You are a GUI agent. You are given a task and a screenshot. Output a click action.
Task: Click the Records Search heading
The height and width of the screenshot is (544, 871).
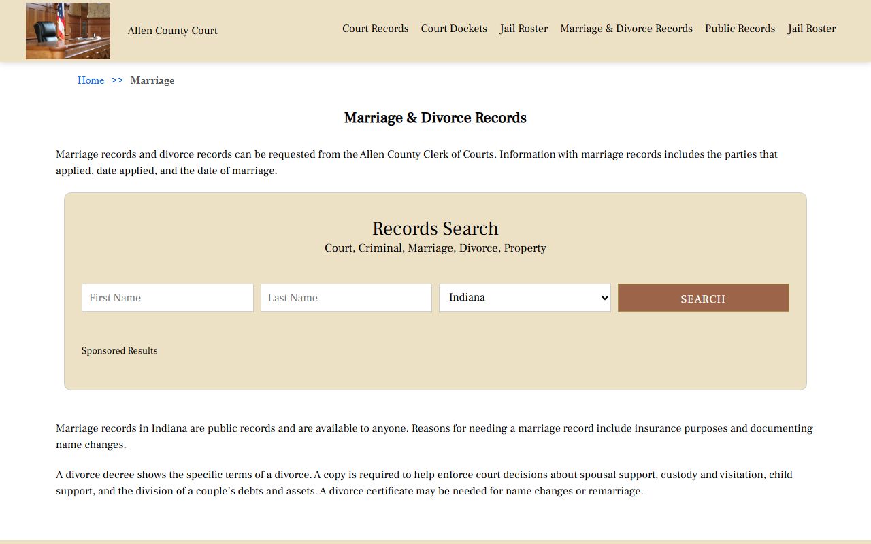[x=435, y=228]
